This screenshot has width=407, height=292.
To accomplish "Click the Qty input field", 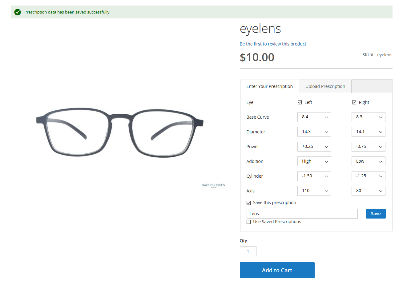I will click(x=248, y=251).
